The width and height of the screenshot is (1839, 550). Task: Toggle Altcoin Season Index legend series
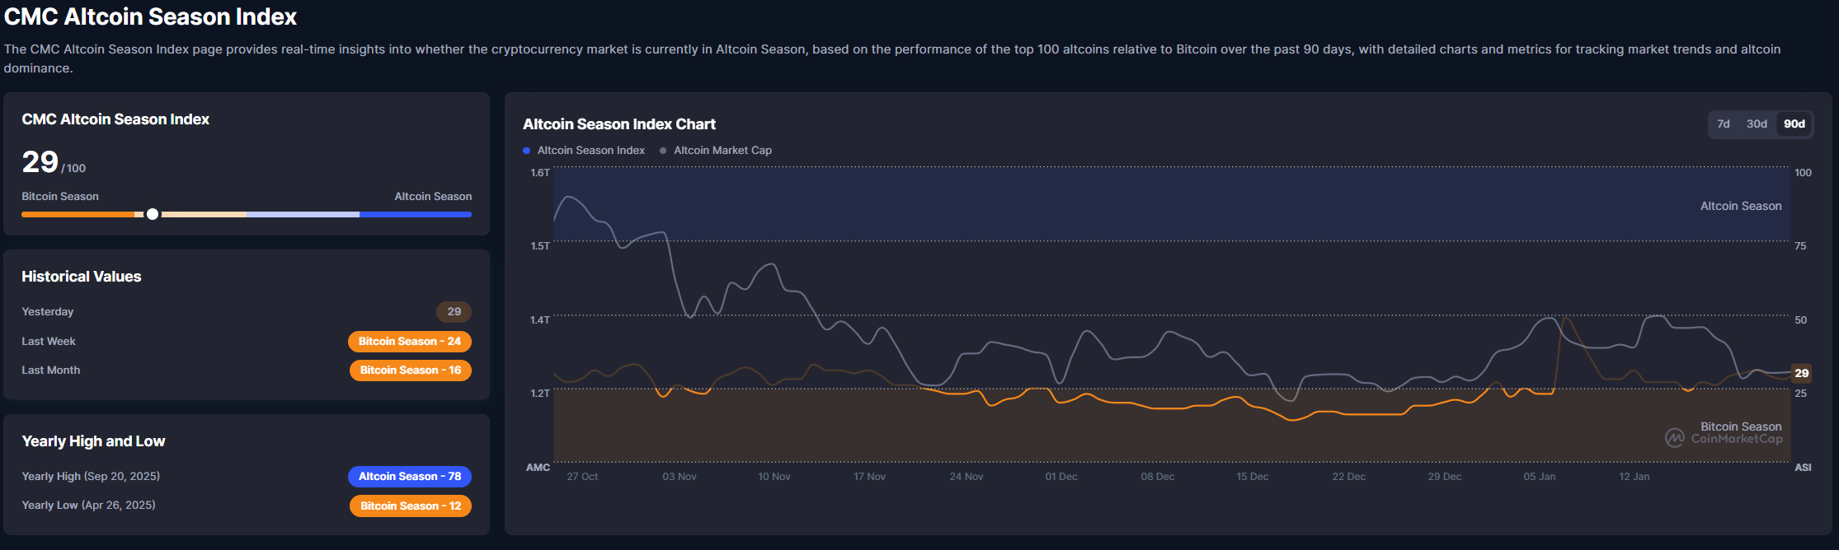pos(584,151)
